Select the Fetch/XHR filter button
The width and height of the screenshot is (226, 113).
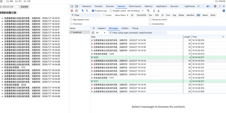tap(141, 15)
